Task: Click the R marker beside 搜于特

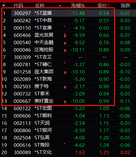Action: 65,87
